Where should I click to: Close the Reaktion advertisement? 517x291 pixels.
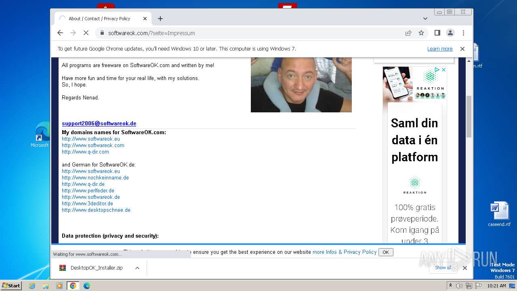(x=443, y=70)
